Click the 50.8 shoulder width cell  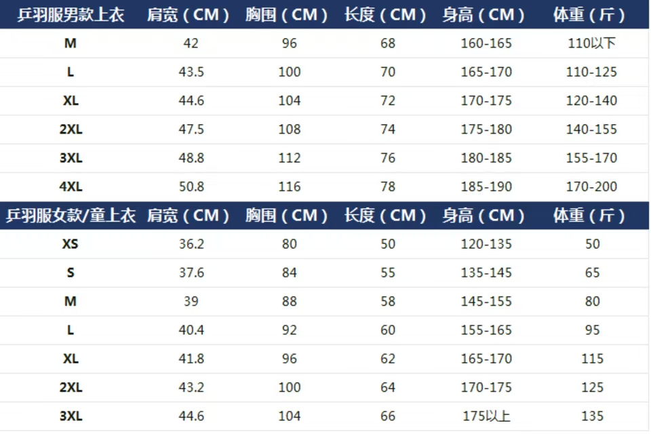(191, 186)
